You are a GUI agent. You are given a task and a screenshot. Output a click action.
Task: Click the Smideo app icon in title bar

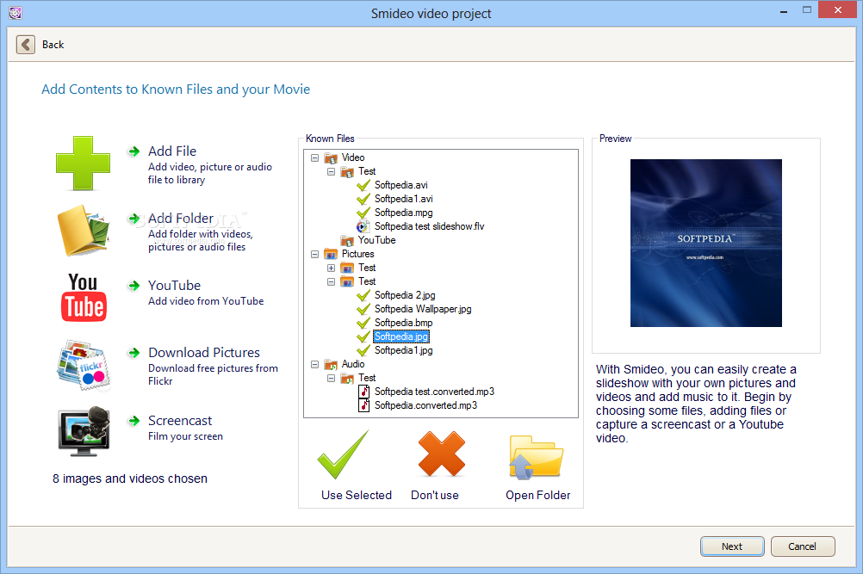tap(16, 13)
